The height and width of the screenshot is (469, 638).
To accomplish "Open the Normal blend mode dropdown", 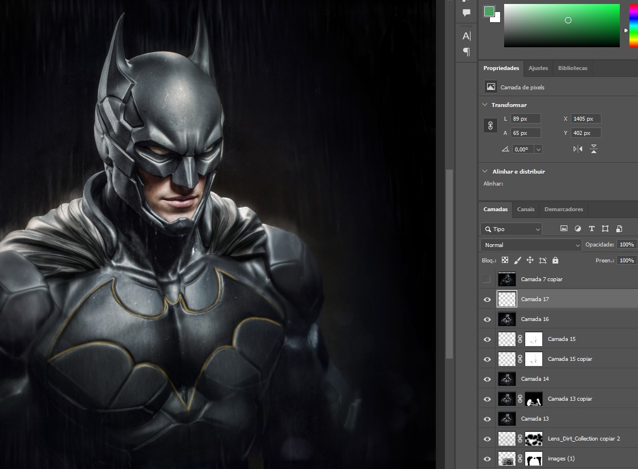I will [x=530, y=245].
